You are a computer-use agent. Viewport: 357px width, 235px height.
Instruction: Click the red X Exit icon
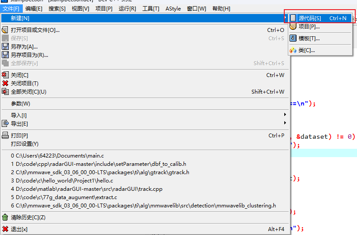5,229
